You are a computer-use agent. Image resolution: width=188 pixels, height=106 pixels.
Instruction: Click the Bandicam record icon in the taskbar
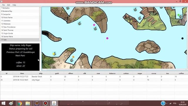pos(45,103)
